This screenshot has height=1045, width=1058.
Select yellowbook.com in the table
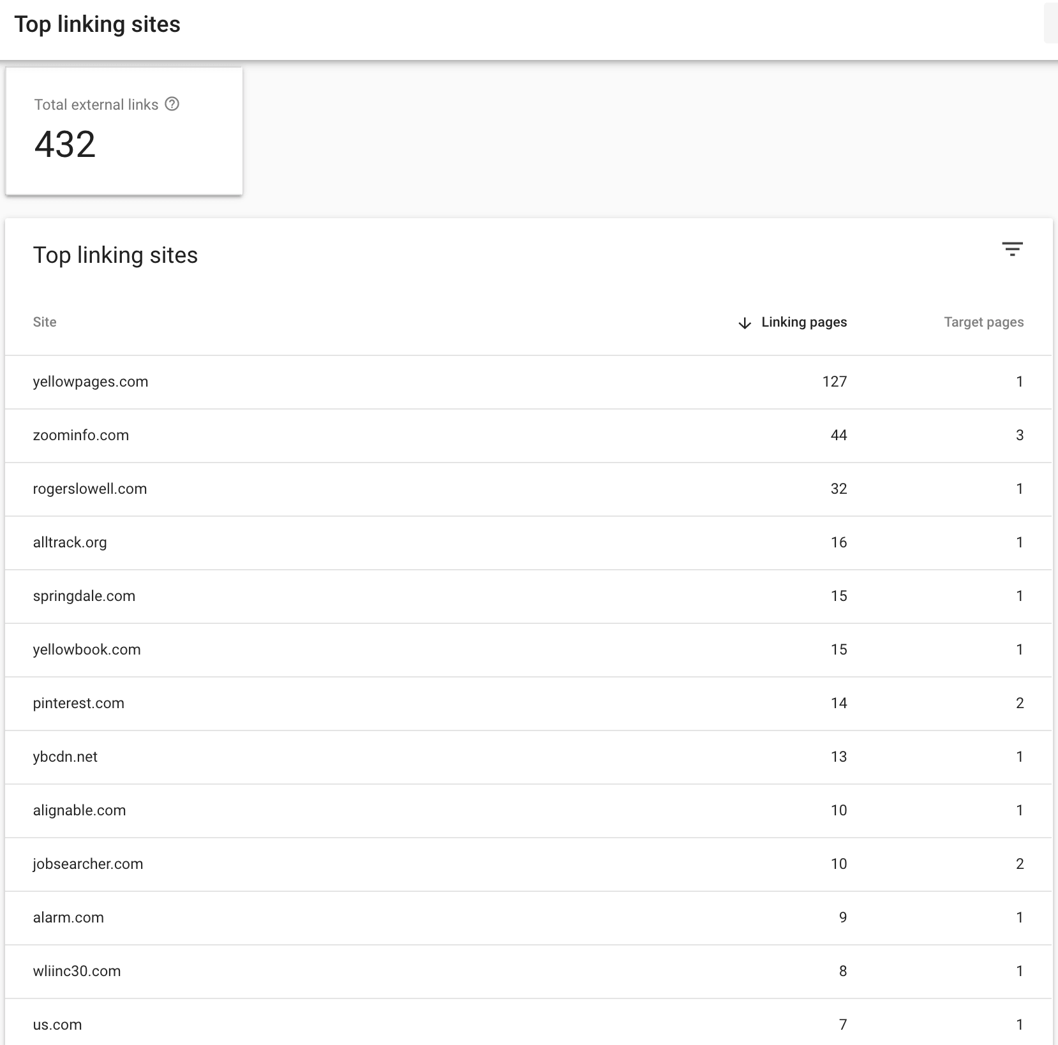point(87,649)
